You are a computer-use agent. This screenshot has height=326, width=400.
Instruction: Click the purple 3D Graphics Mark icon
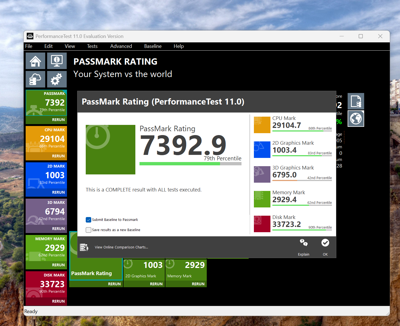pyautogui.click(x=262, y=174)
